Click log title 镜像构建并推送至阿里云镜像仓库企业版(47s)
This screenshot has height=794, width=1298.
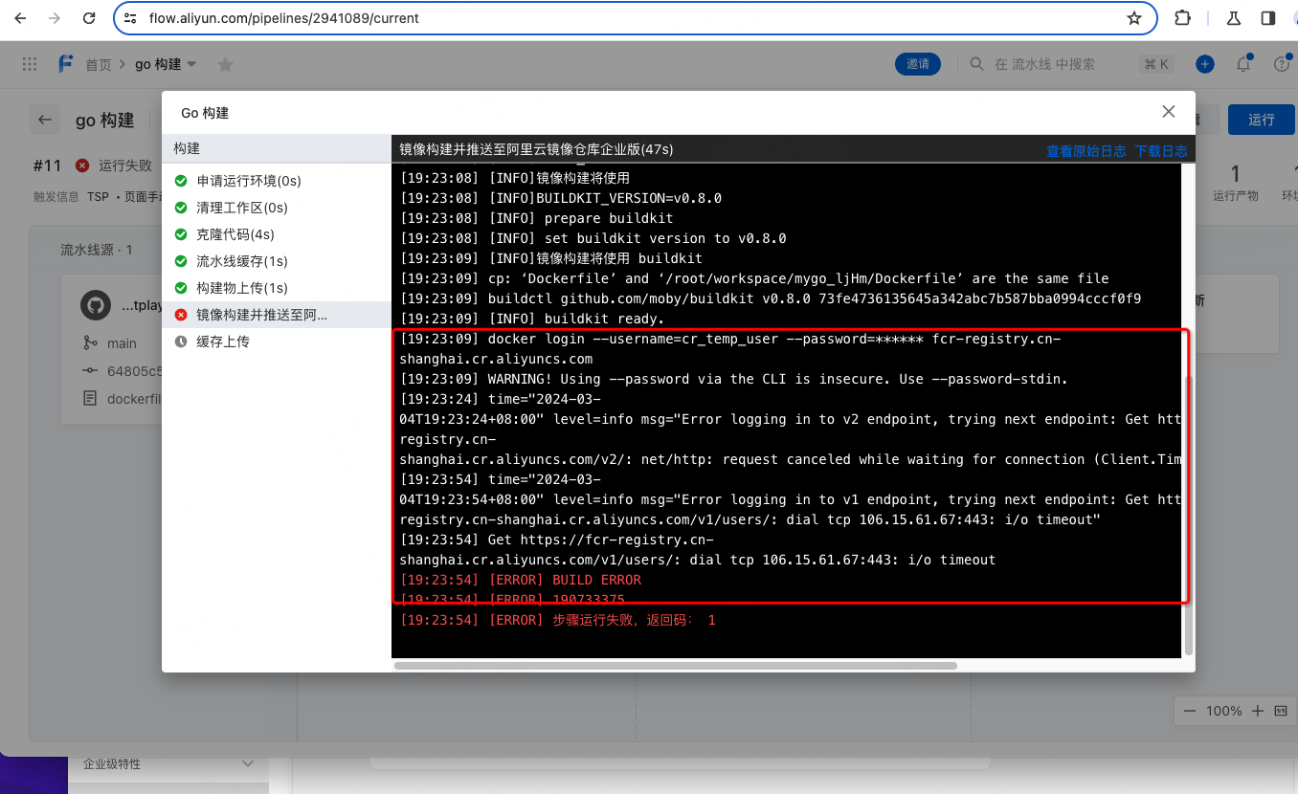tap(536, 149)
